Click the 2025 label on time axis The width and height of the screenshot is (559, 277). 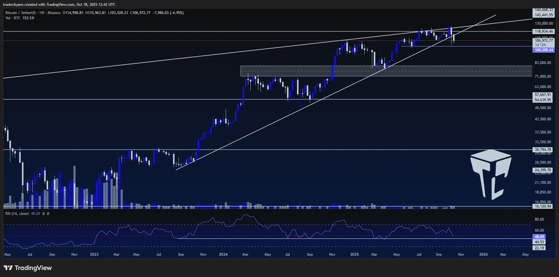(x=355, y=254)
